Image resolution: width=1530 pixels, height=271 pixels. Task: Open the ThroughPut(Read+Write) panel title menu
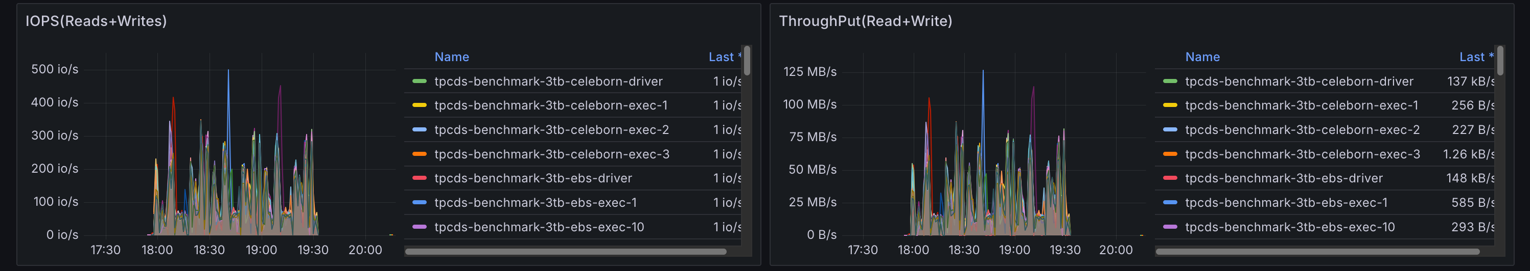click(865, 21)
